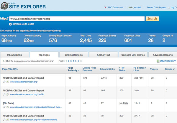Go to first page arrow icon
Viewport: 177px width, 123px height.
click(x=64, y=61)
